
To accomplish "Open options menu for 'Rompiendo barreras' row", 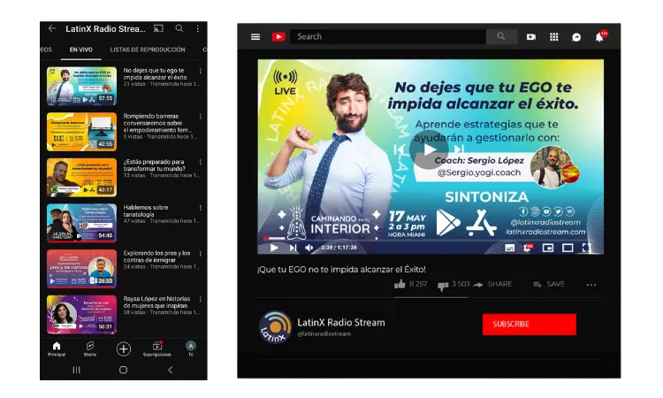I will pyautogui.click(x=201, y=117).
